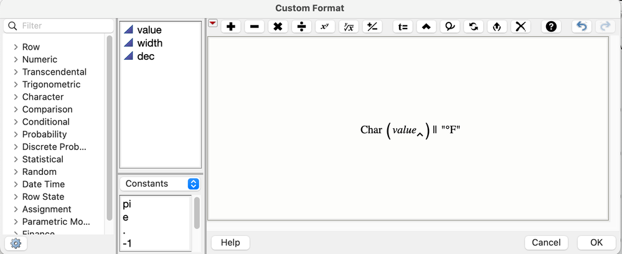
Task: Click the Multiply operator button
Action: (x=278, y=27)
